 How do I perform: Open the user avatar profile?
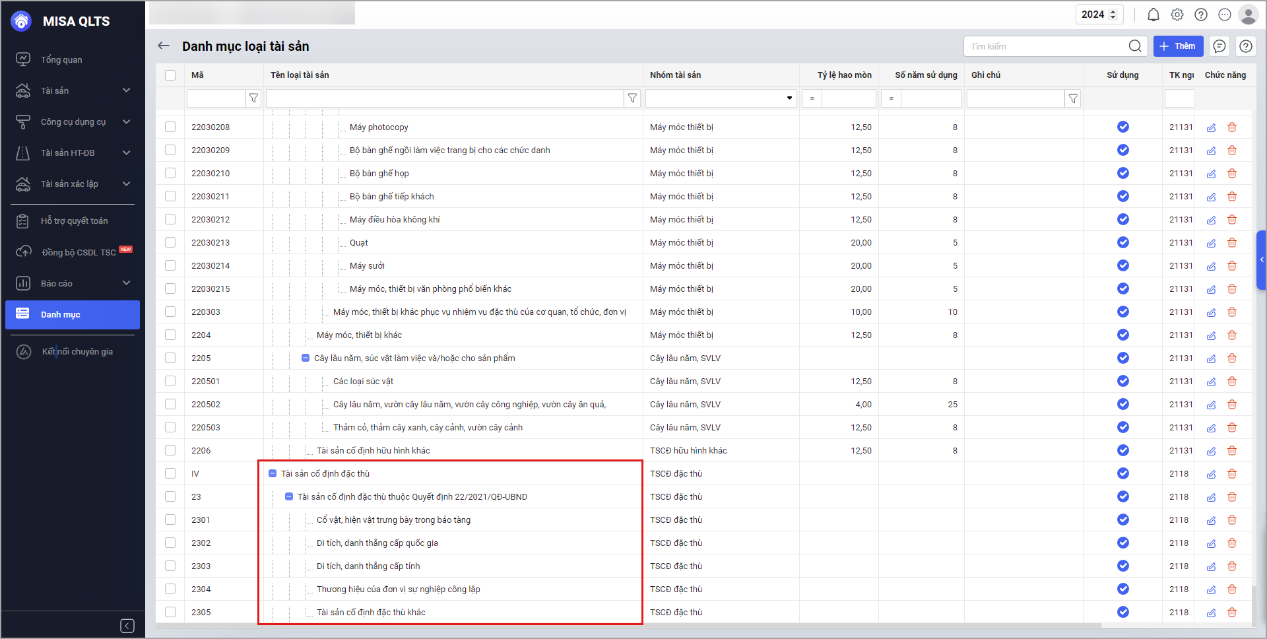(1248, 15)
